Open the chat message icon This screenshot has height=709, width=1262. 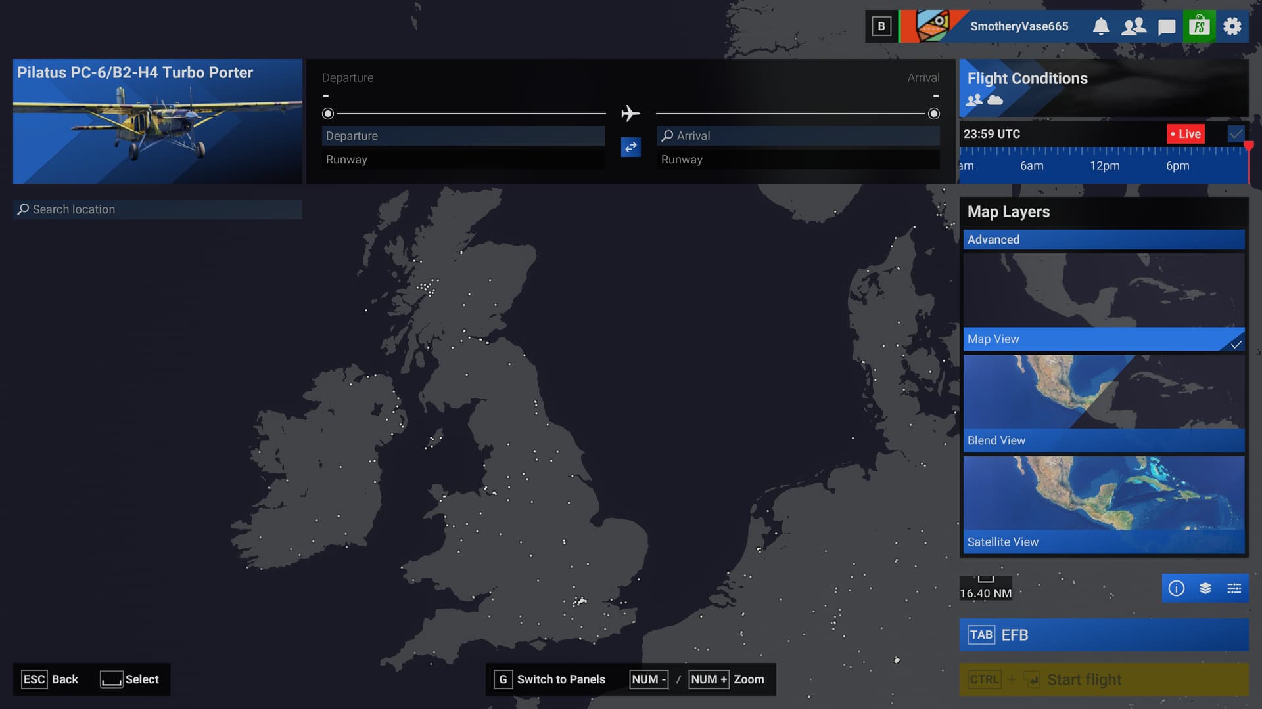tap(1166, 26)
